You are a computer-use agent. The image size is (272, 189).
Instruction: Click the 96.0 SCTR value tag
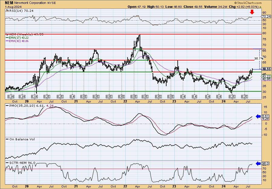pyautogui.click(x=266, y=164)
